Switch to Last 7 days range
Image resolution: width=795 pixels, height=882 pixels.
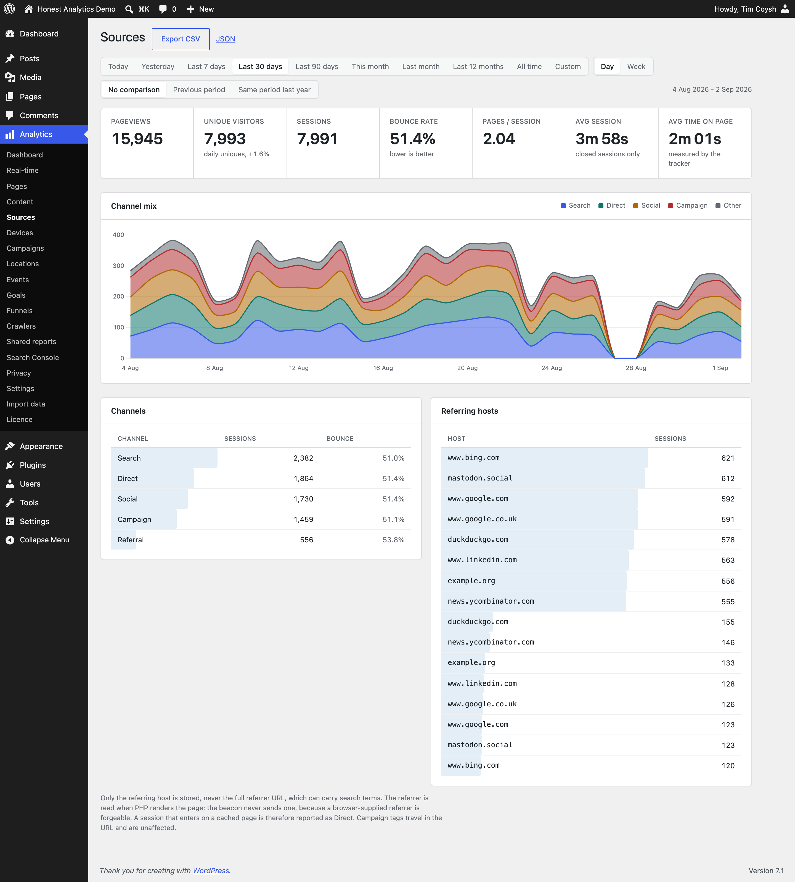[206, 67]
